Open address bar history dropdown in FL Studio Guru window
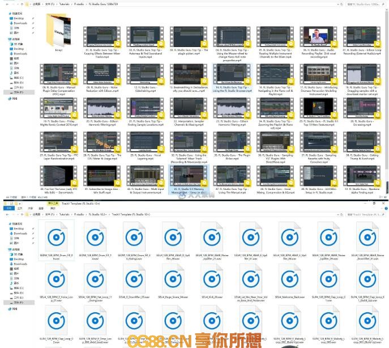This screenshot has height=348, width=389. (338, 4)
